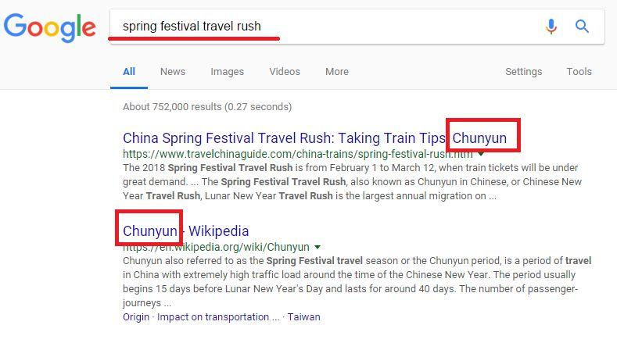Open the Chunyun - Wikipedia result
This screenshot has width=617, height=343.
click(x=186, y=231)
